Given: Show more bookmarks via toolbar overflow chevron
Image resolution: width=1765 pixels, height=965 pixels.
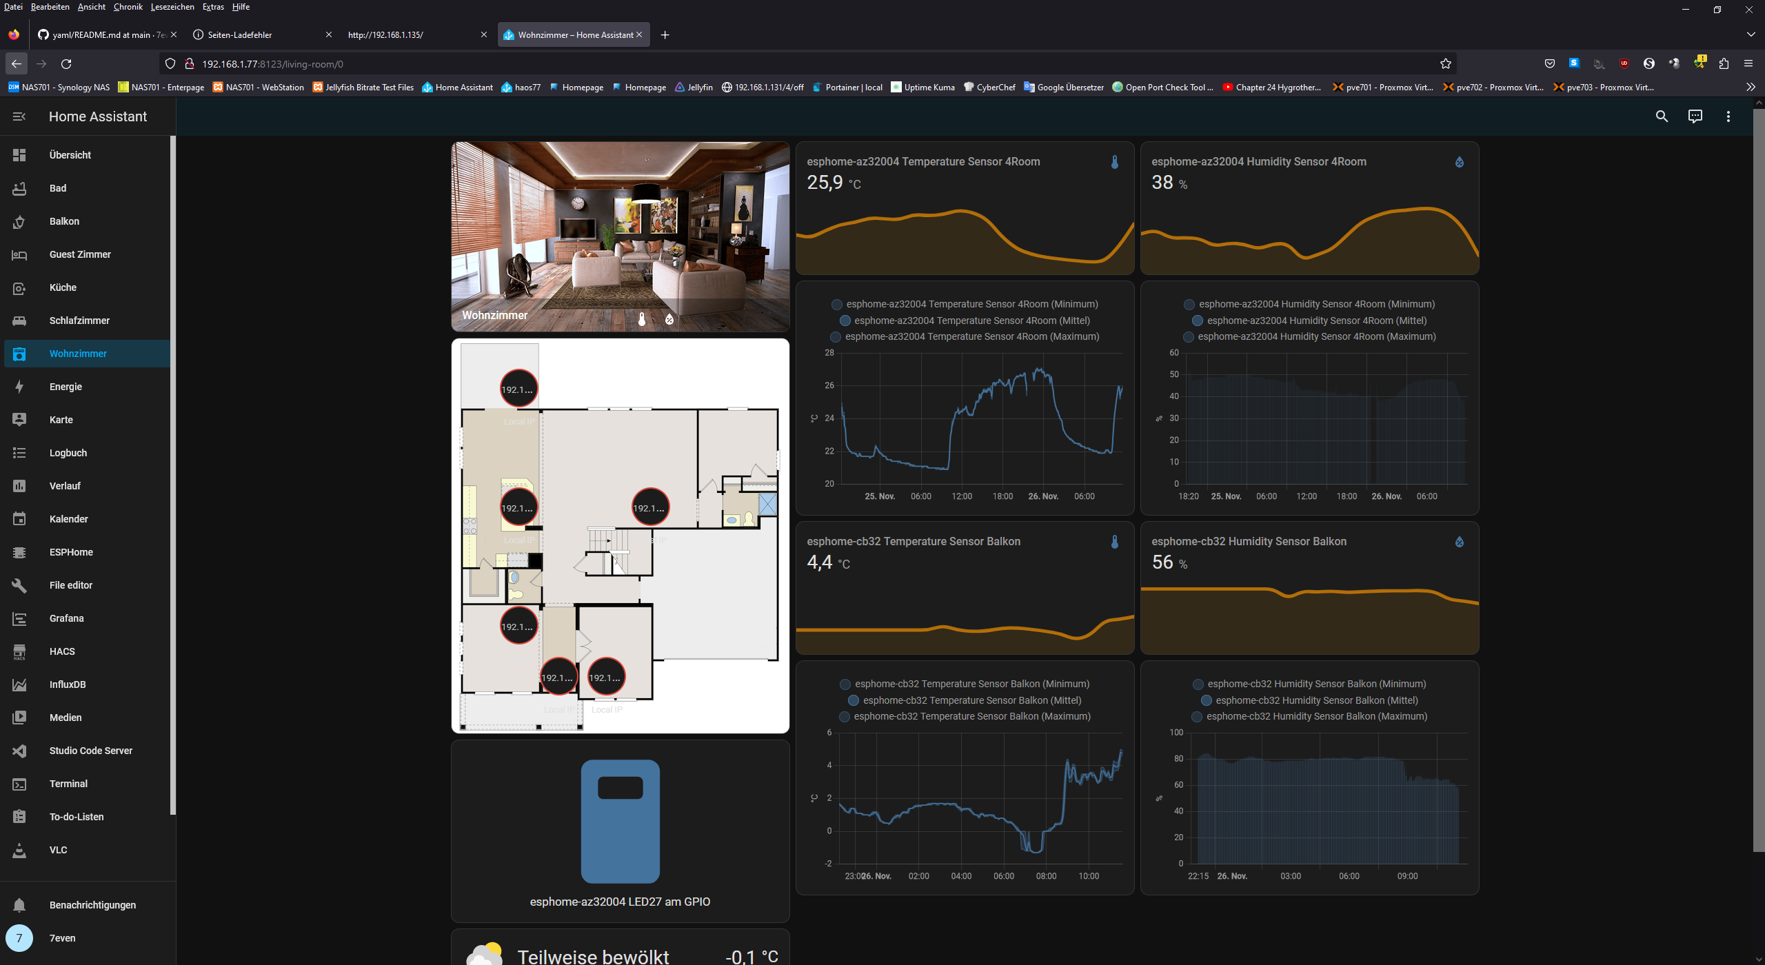Looking at the screenshot, I should pos(1751,87).
